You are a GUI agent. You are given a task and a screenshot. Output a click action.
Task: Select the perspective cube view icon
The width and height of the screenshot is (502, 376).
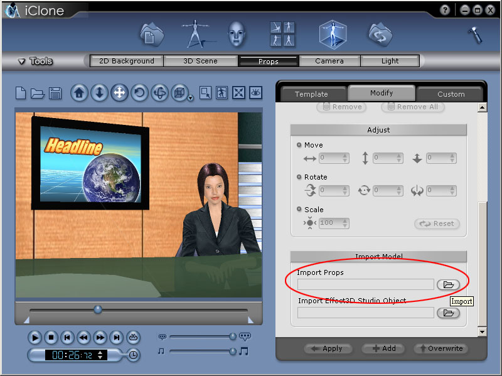point(180,92)
